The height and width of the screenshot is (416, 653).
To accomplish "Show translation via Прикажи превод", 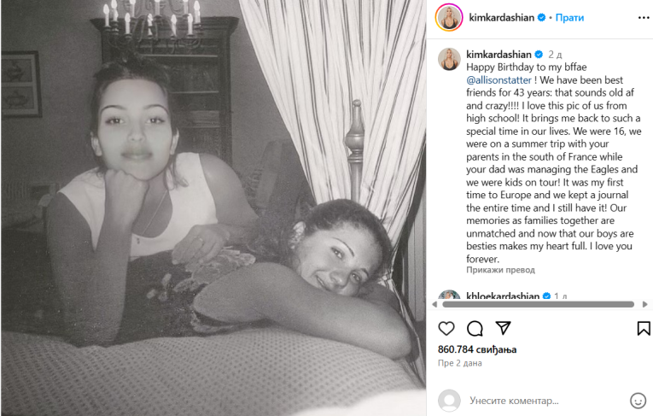I will point(500,270).
